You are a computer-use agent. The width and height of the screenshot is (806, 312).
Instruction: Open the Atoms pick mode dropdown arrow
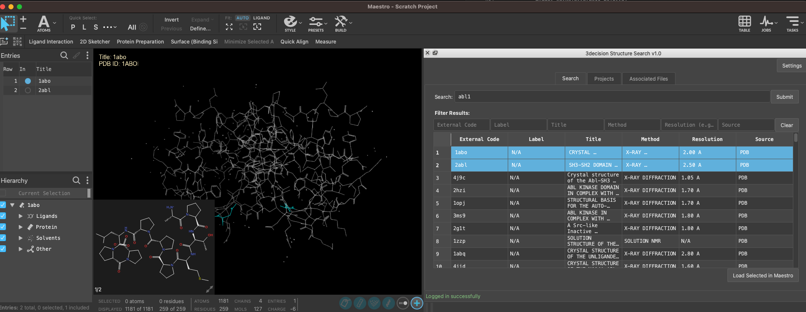pos(54,23)
